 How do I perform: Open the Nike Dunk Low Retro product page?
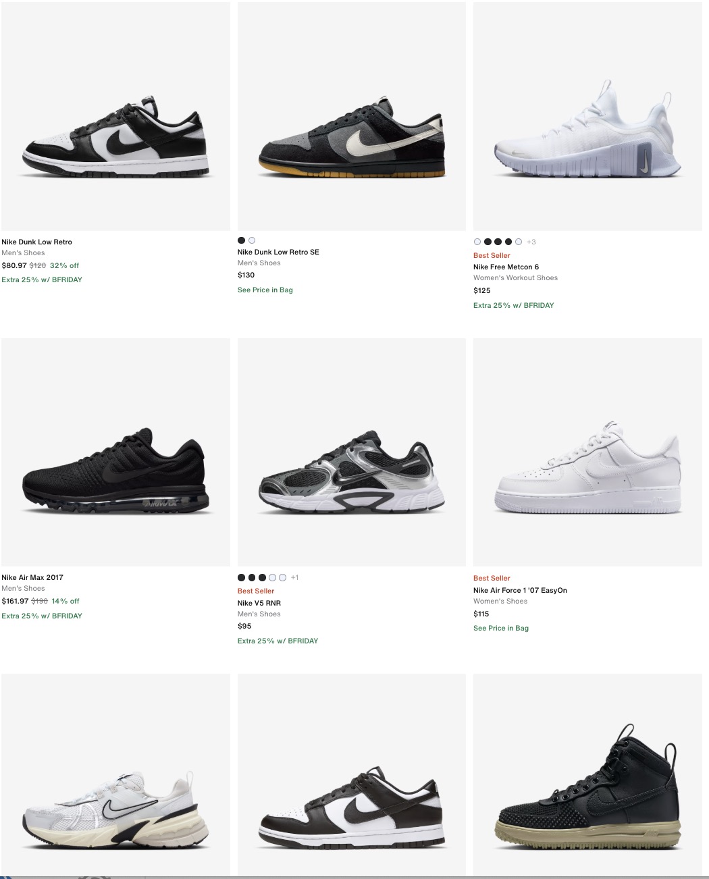[37, 242]
